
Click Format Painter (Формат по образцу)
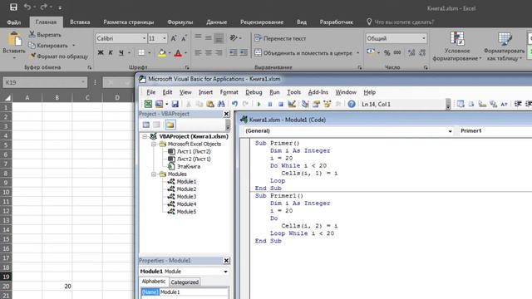click(59, 56)
